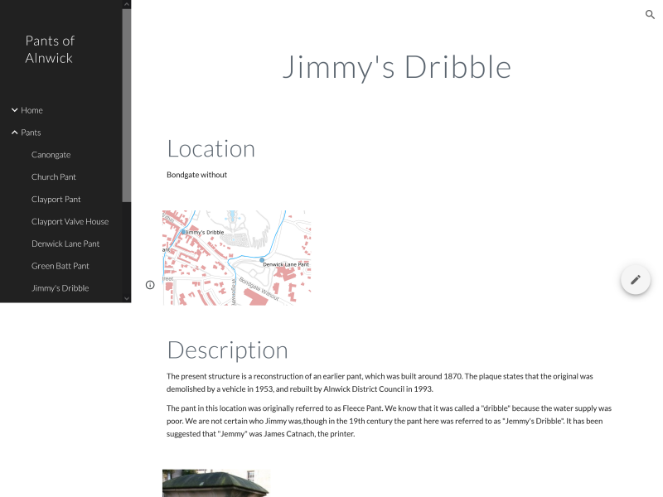Go to the Home page link

click(32, 110)
